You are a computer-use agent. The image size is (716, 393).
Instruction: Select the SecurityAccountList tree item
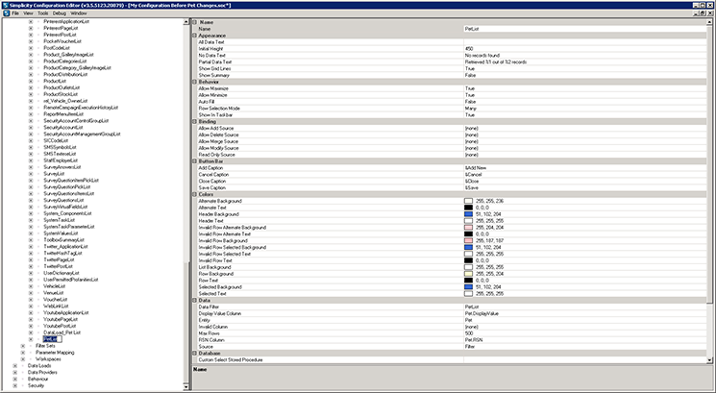63,128
